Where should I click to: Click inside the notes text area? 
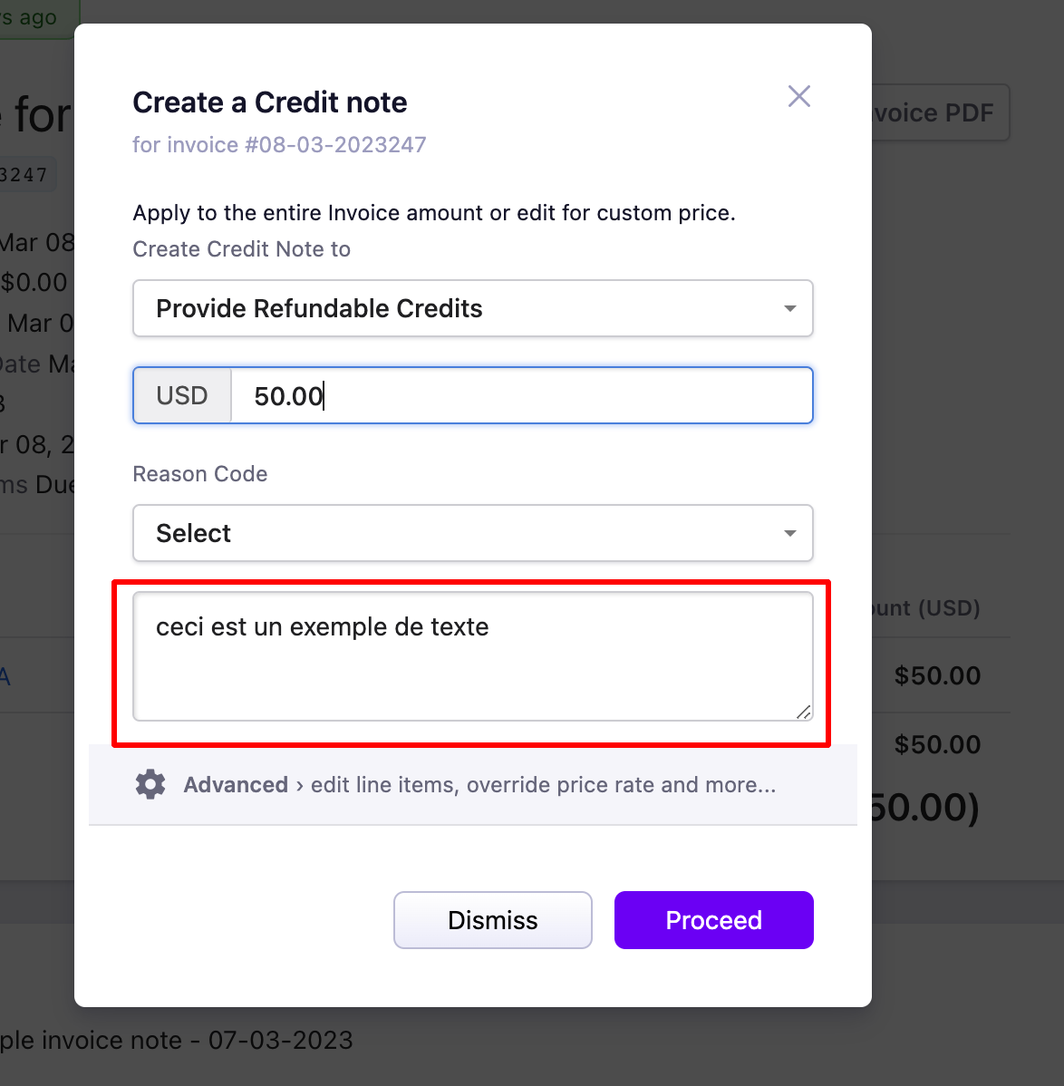tap(473, 656)
